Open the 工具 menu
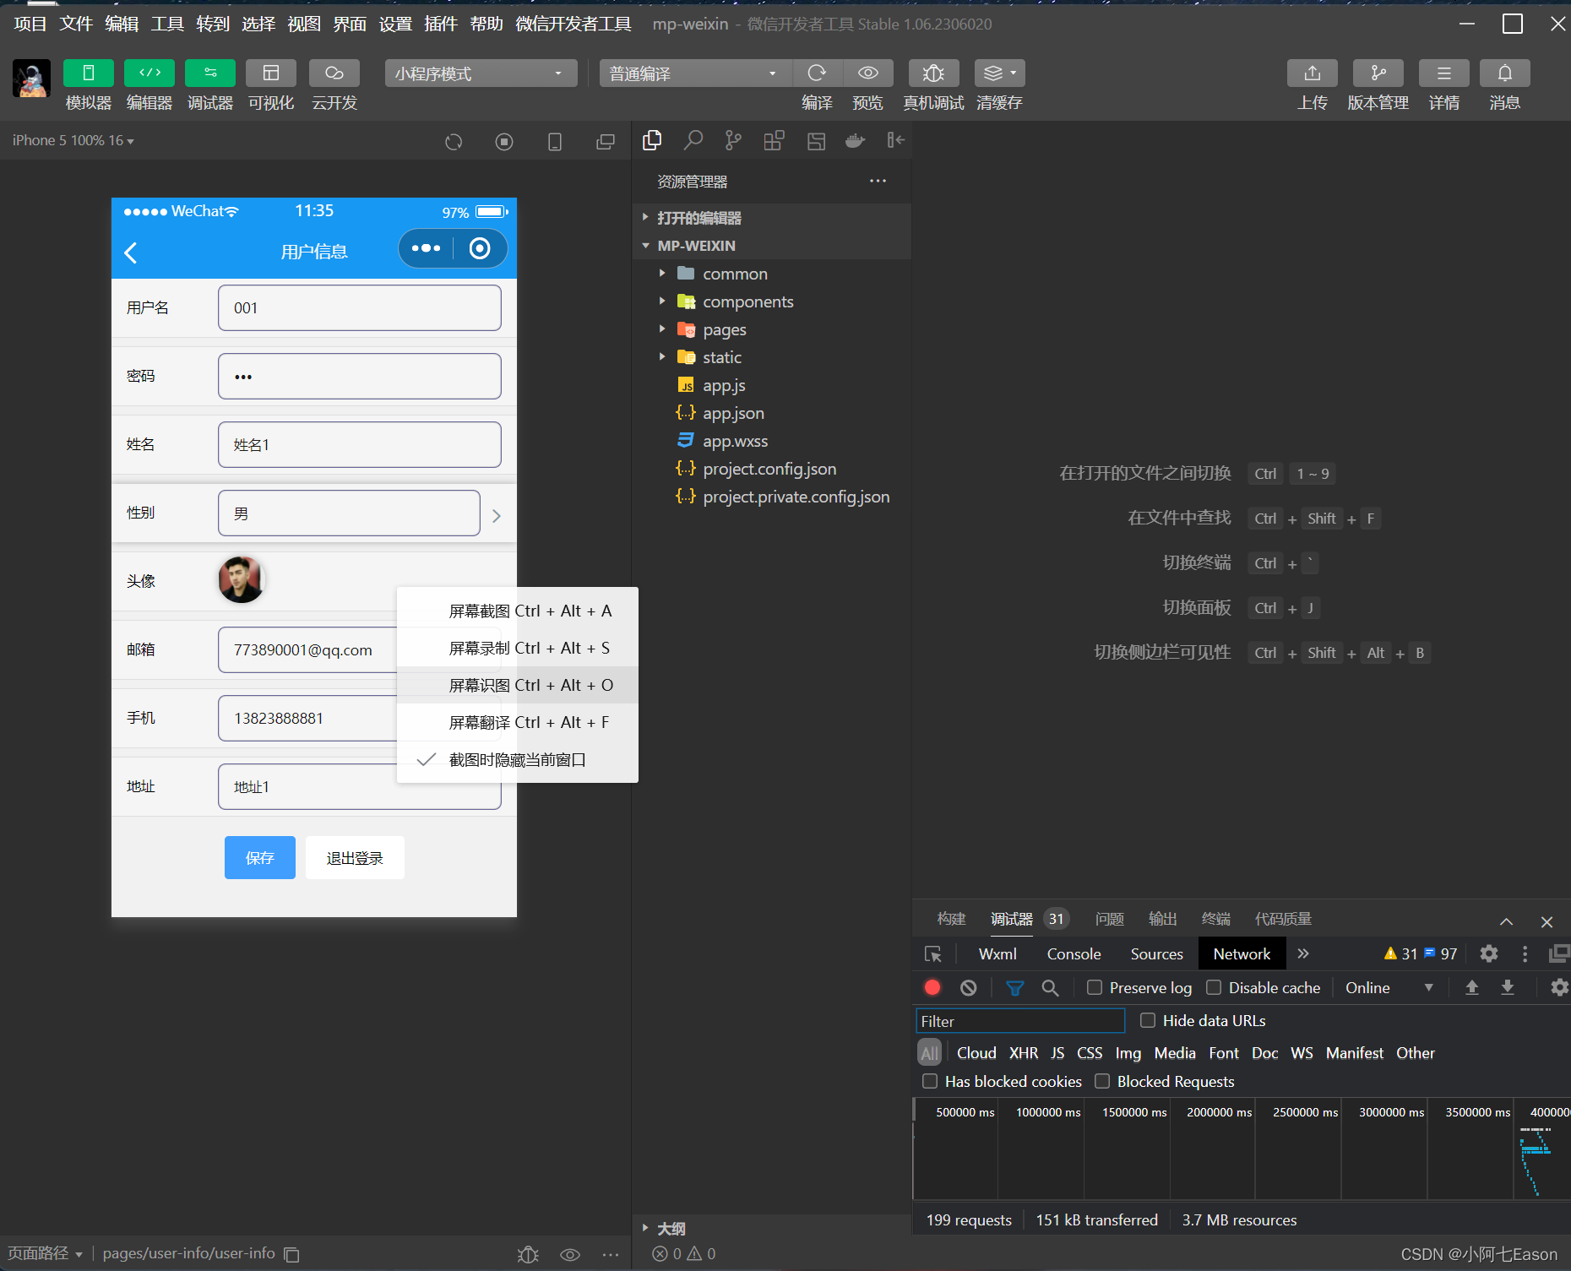This screenshot has height=1271, width=1571. click(x=167, y=24)
